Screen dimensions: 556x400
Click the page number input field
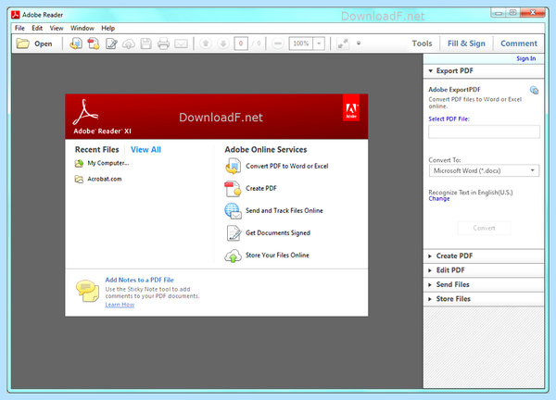[x=241, y=44]
